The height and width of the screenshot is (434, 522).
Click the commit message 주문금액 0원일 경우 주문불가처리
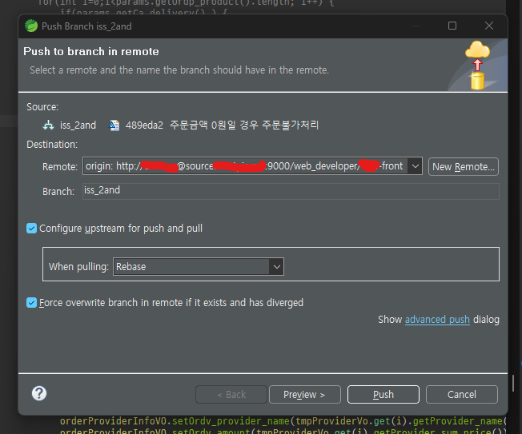point(244,125)
